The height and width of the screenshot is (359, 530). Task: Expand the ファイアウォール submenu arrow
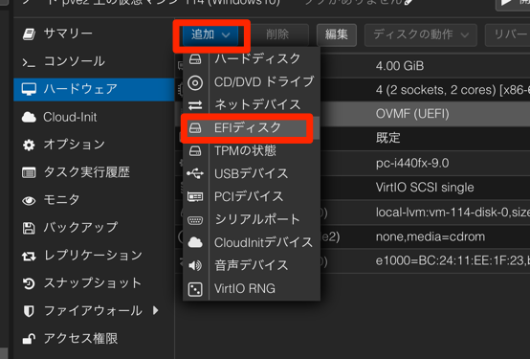(x=155, y=310)
